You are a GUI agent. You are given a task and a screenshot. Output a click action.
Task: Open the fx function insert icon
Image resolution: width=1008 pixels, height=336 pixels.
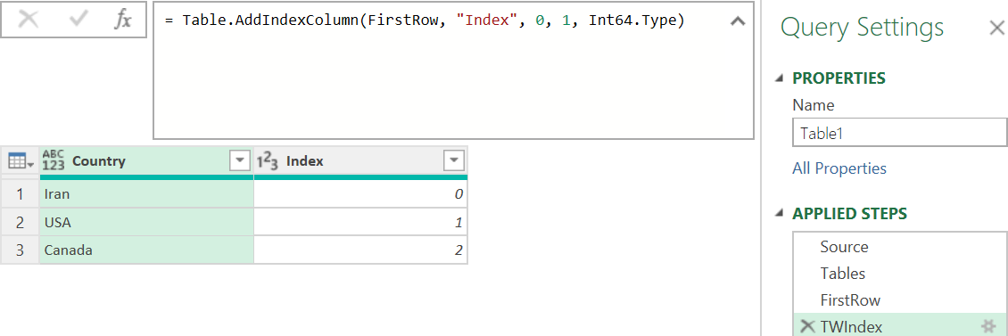[x=122, y=20]
